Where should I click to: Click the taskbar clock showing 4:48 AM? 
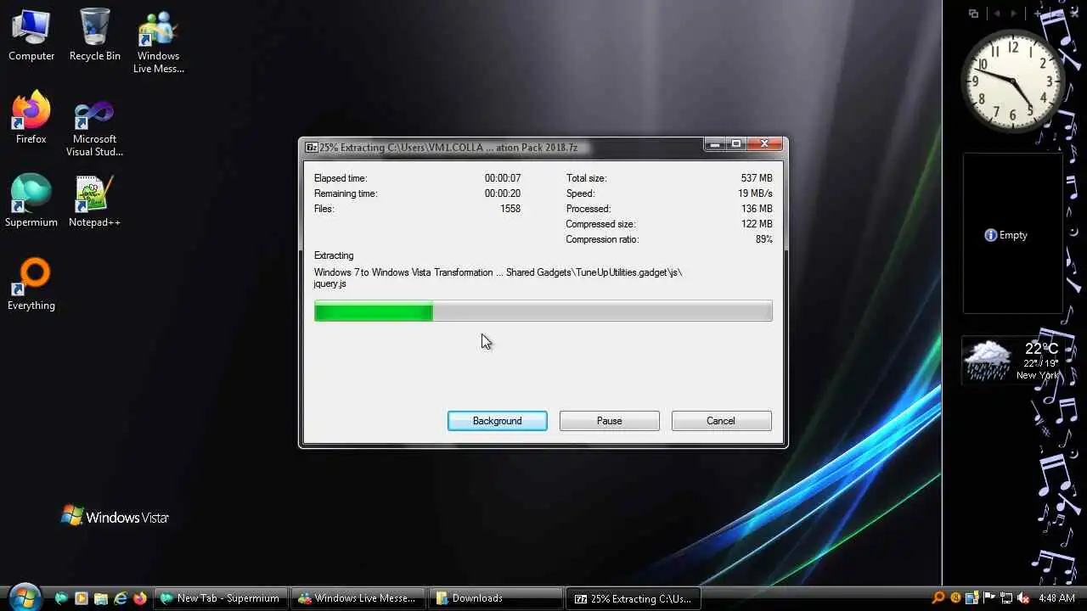pyautogui.click(x=1056, y=598)
